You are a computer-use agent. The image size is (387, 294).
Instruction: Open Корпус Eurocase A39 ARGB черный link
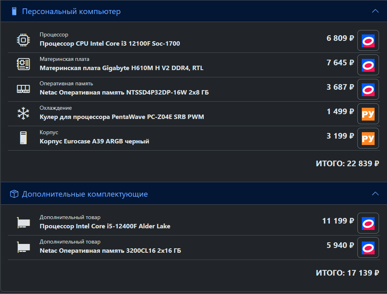click(x=94, y=141)
